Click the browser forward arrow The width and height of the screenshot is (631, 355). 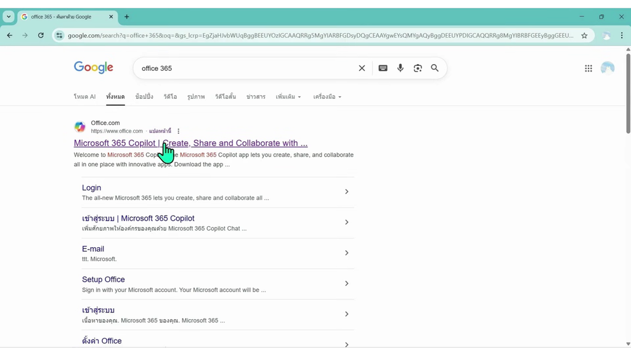25,35
